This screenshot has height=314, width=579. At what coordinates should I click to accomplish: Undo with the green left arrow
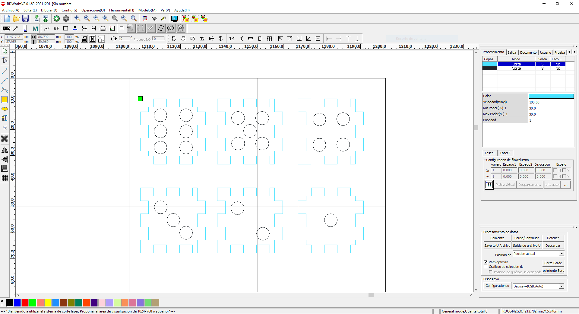57,19
